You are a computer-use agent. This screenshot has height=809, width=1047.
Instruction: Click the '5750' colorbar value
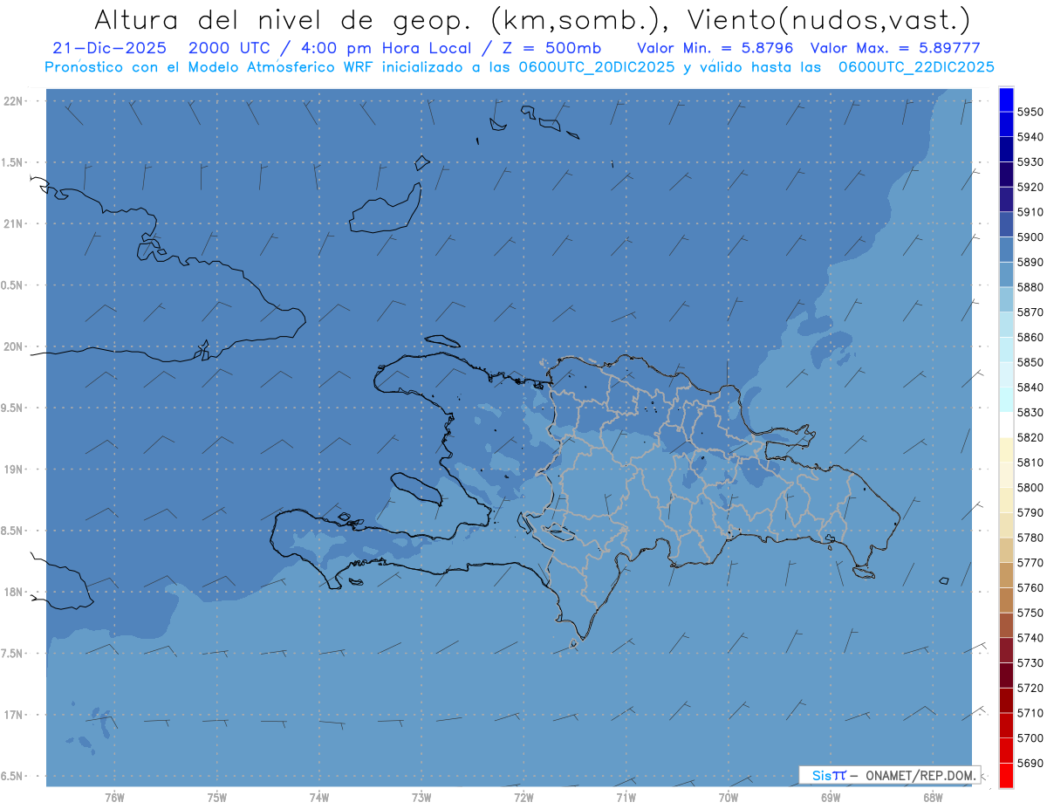coord(1030,613)
